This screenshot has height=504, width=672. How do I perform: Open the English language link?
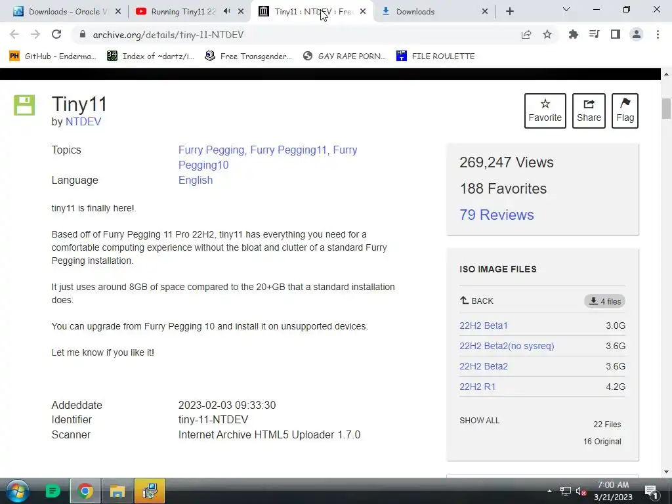[196, 180]
